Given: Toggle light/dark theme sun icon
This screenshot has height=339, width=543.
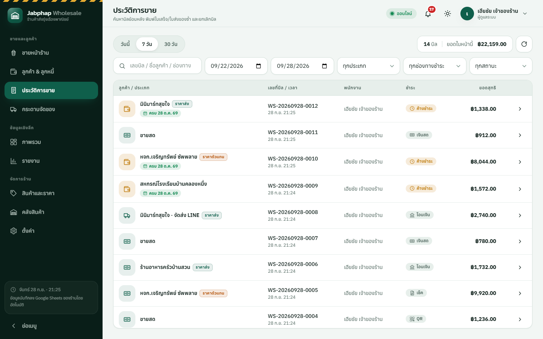Looking at the screenshot, I should pyautogui.click(x=448, y=14).
